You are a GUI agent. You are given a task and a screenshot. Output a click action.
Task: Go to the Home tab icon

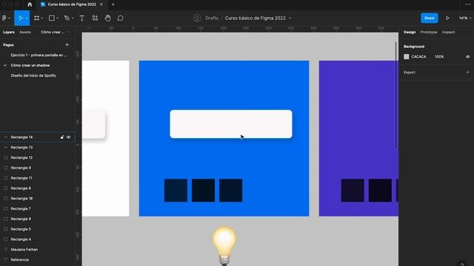[30, 4]
